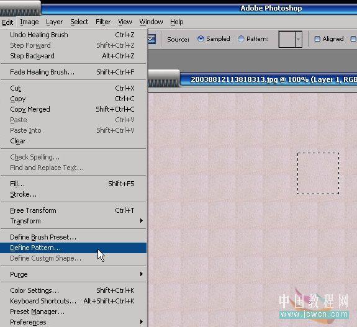
Task: Open the View menu
Action: click(125, 22)
